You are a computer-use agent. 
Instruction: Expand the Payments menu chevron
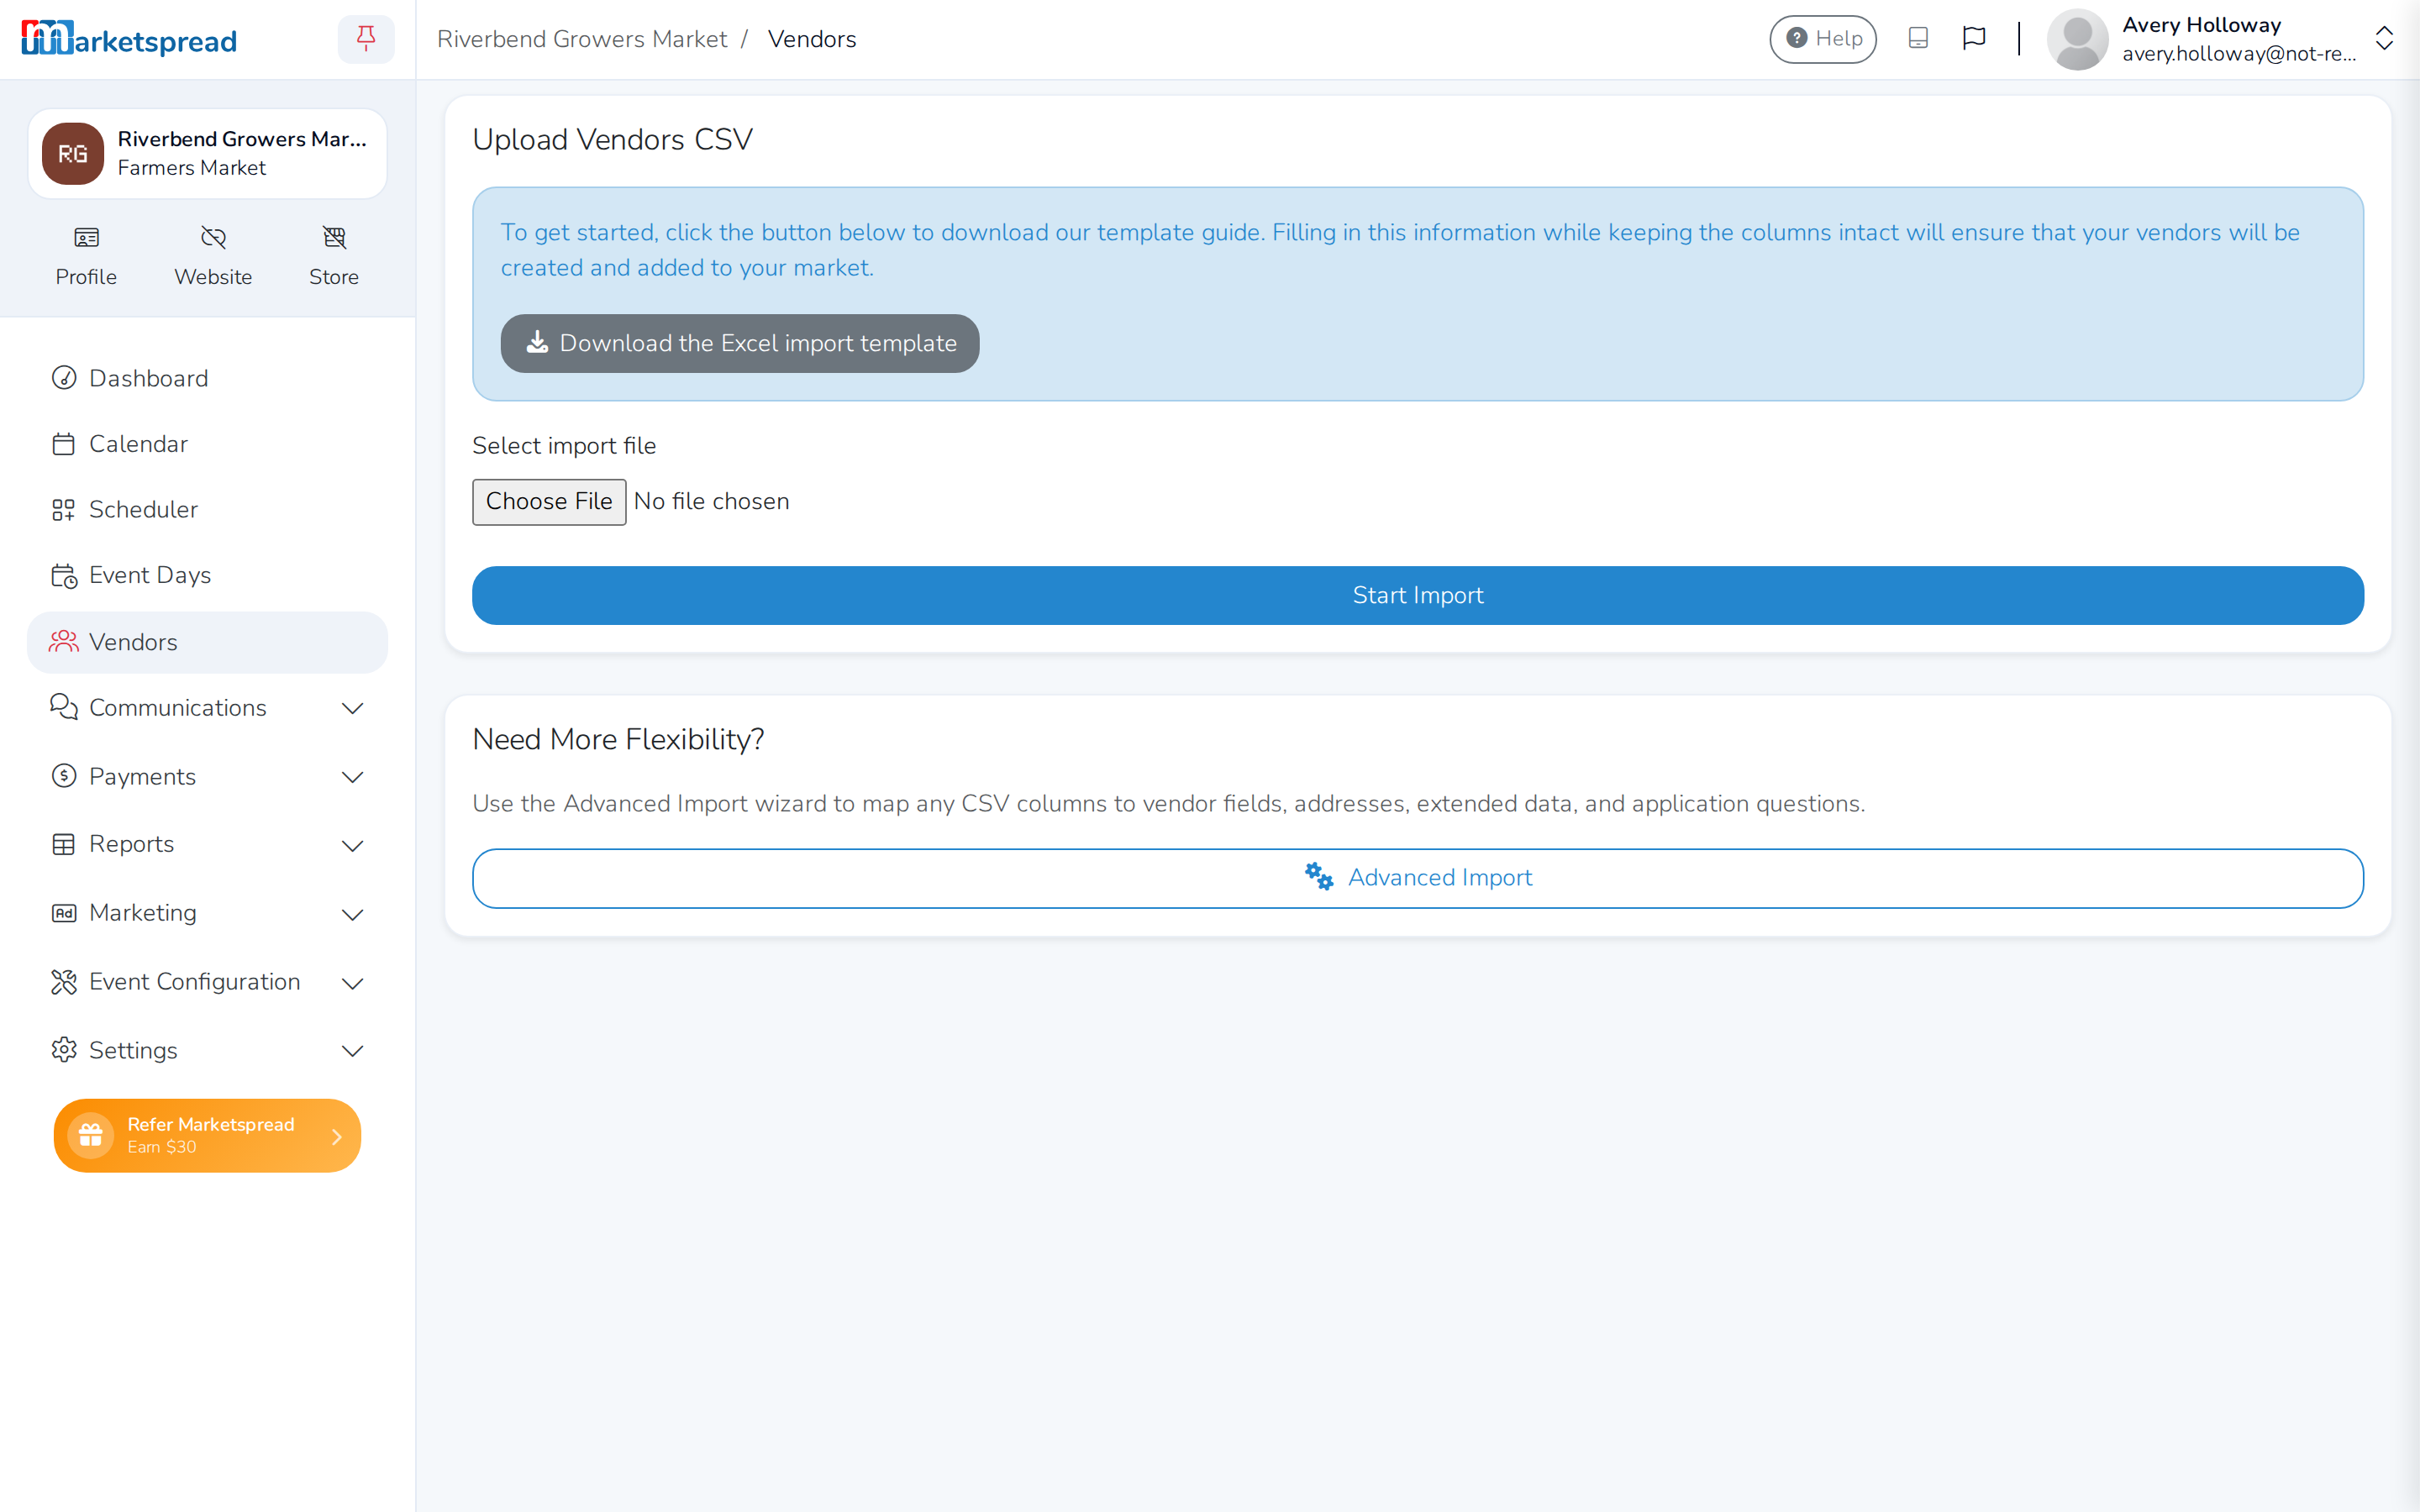click(352, 777)
